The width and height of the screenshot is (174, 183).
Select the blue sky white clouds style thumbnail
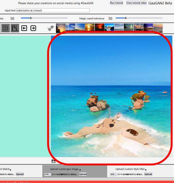70,27
